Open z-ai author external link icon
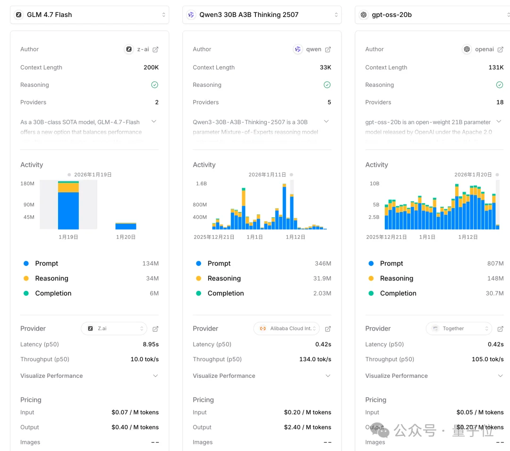The width and height of the screenshot is (510, 451). (155, 49)
